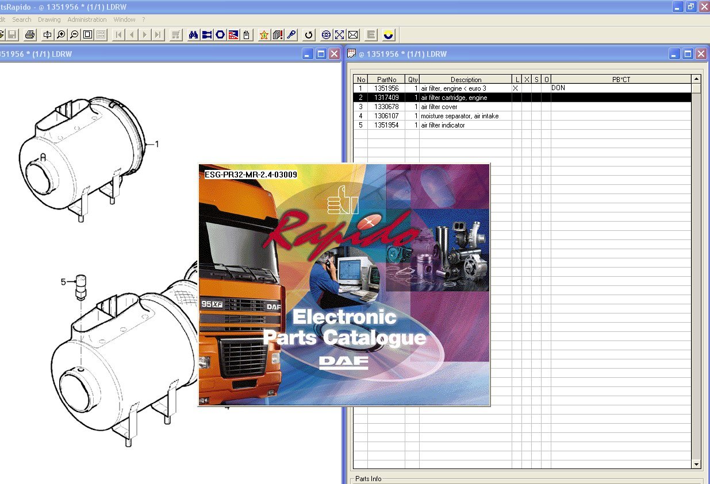This screenshot has width=710, height=484.
Task: Click the Description column header
Action: (x=466, y=80)
